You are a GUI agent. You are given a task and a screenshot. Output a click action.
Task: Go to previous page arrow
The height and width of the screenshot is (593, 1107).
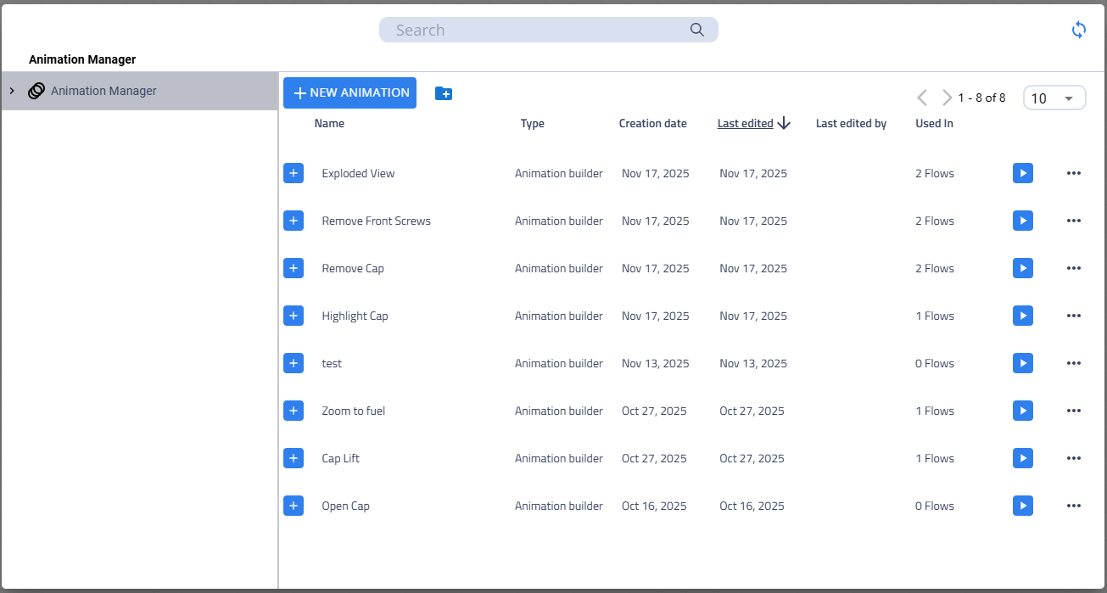922,98
